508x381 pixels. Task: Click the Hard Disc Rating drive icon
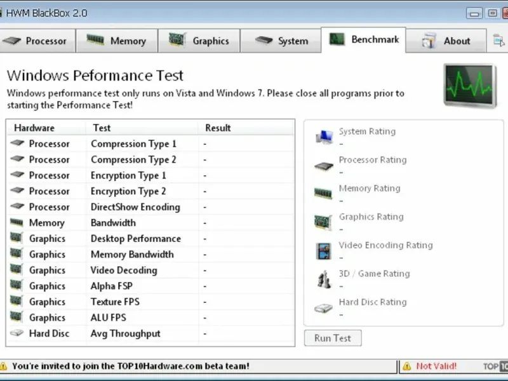coord(324,309)
